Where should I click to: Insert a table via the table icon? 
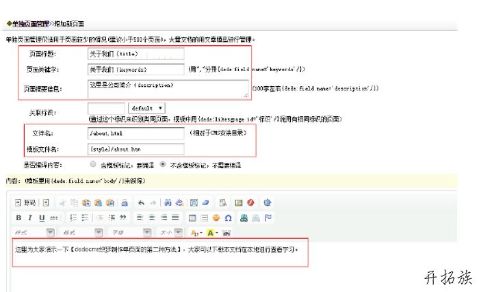point(192,217)
